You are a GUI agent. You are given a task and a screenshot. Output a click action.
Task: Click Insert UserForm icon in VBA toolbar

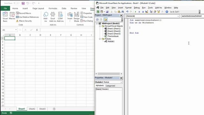tap(102, 12)
